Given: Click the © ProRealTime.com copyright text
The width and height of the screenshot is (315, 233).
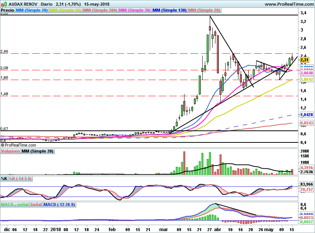Looking at the screenshot, I should tap(18, 145).
